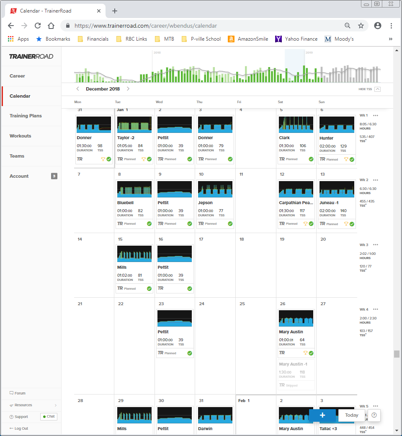The height and width of the screenshot is (436, 402).
Task: Open the Yahoo Finance bookmark
Action: (296, 39)
